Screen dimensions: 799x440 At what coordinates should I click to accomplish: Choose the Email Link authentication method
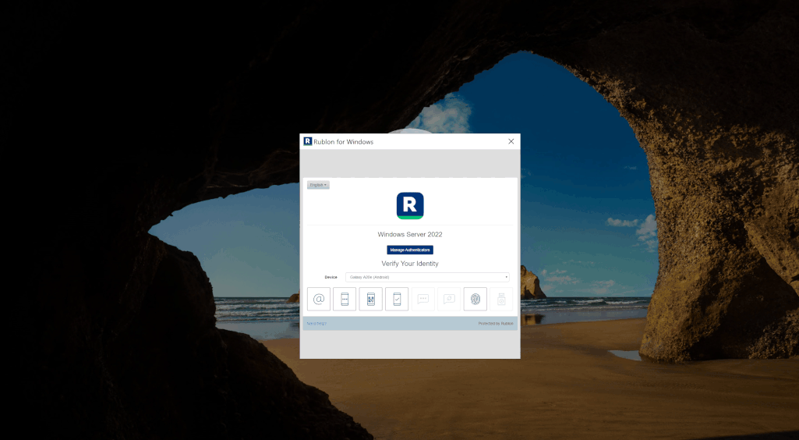point(319,299)
